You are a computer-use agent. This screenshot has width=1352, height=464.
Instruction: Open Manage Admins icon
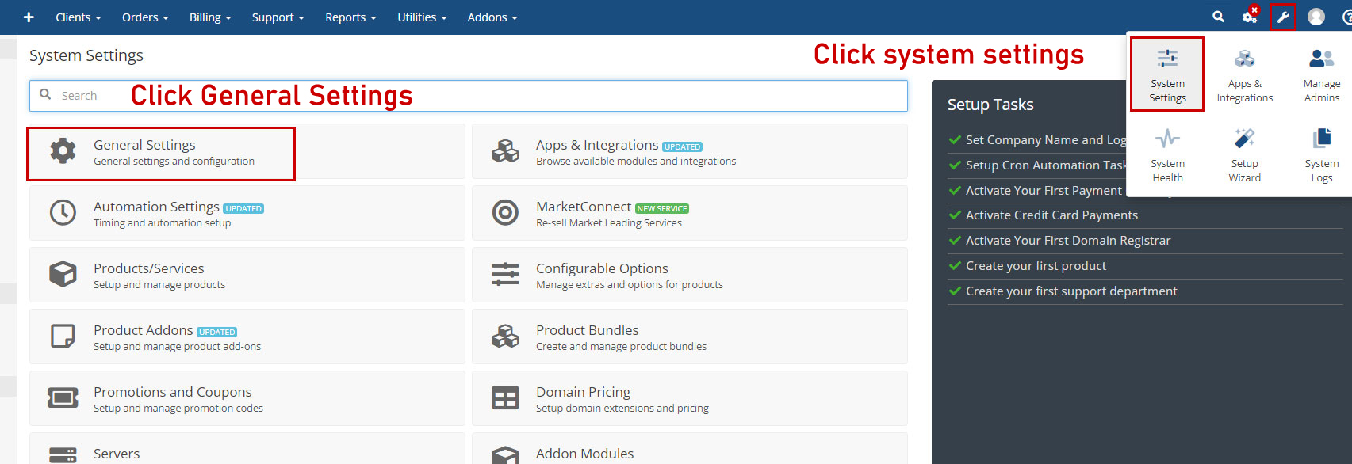[1321, 74]
